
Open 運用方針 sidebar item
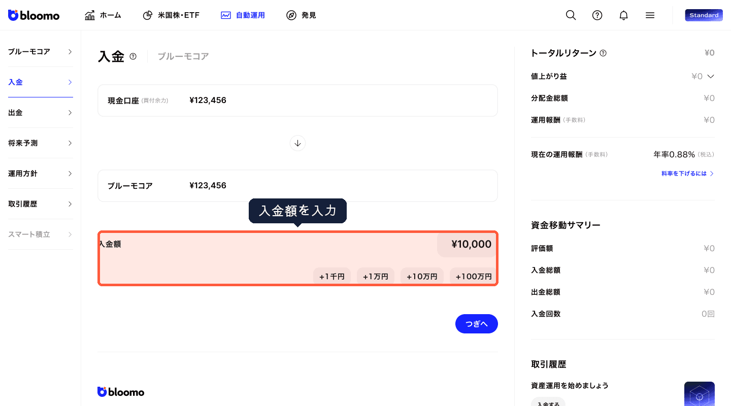click(x=41, y=174)
